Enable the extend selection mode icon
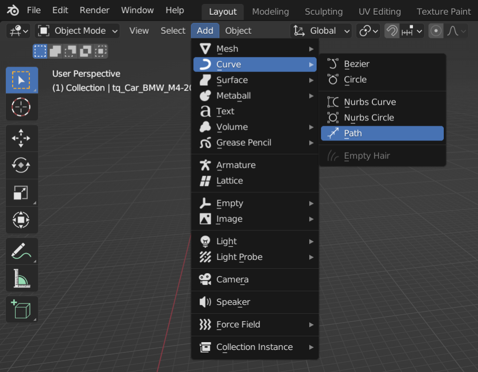 pos(55,51)
